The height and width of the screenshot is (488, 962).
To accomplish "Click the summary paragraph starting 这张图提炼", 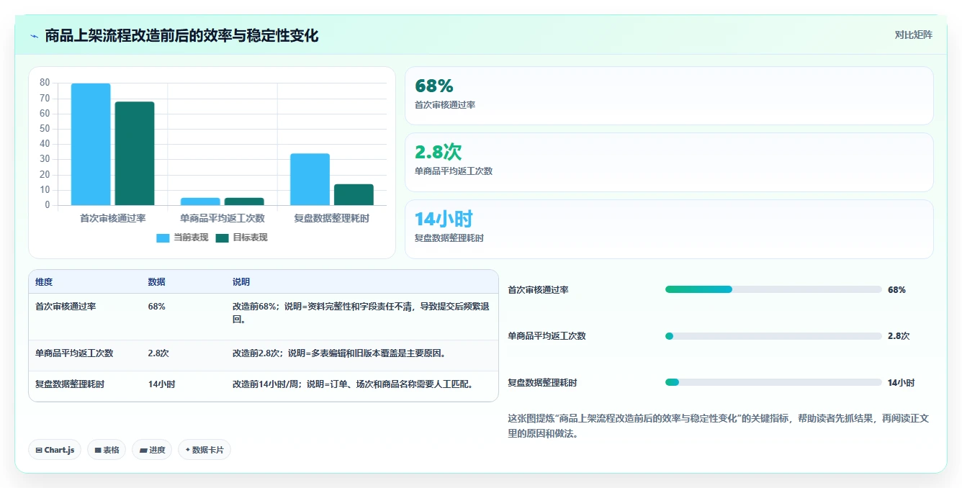I will click(x=719, y=426).
